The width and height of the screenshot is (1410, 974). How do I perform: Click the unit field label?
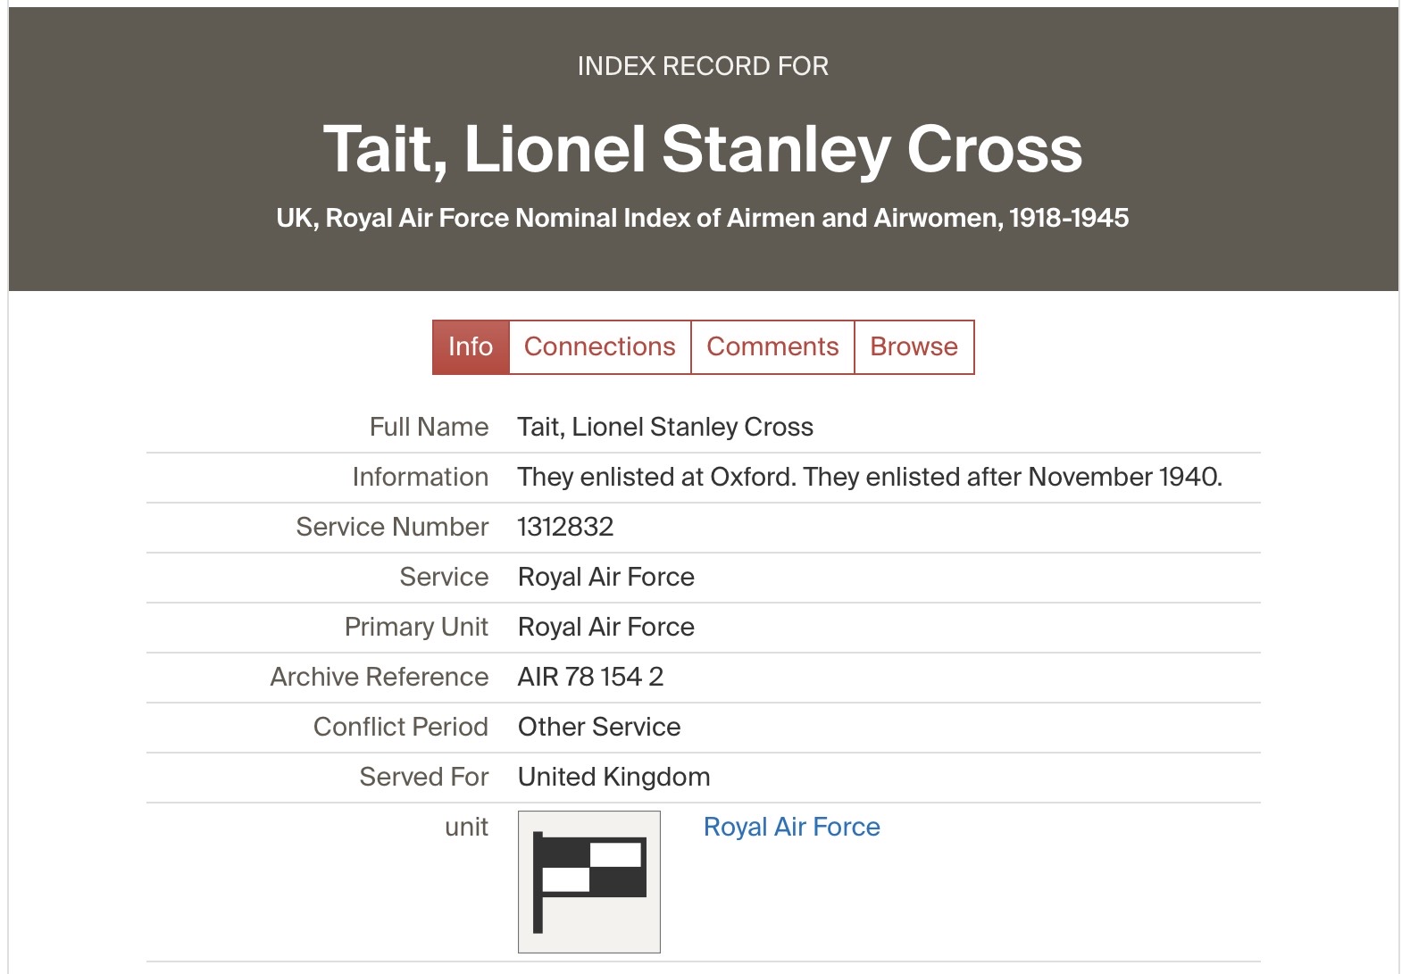coord(466,827)
